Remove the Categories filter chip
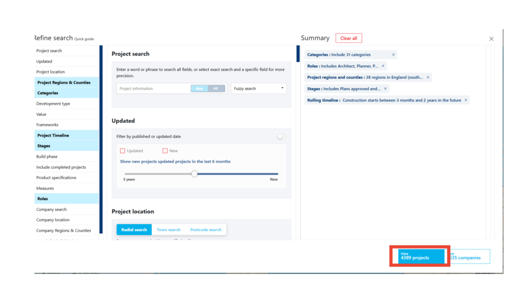 pyautogui.click(x=393, y=55)
